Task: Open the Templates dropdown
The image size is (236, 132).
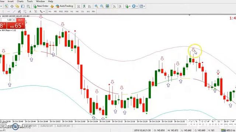Action: tap(142, 6)
